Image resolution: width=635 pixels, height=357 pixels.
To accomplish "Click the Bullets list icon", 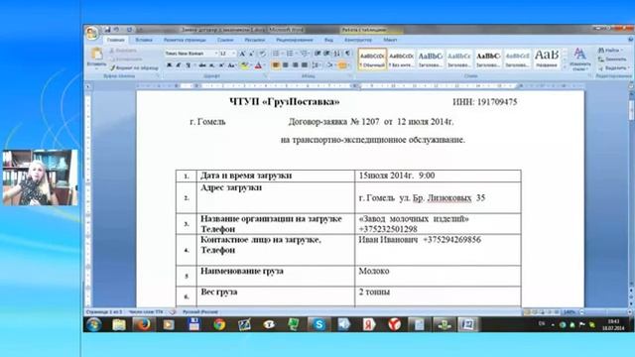I will pos(276,54).
